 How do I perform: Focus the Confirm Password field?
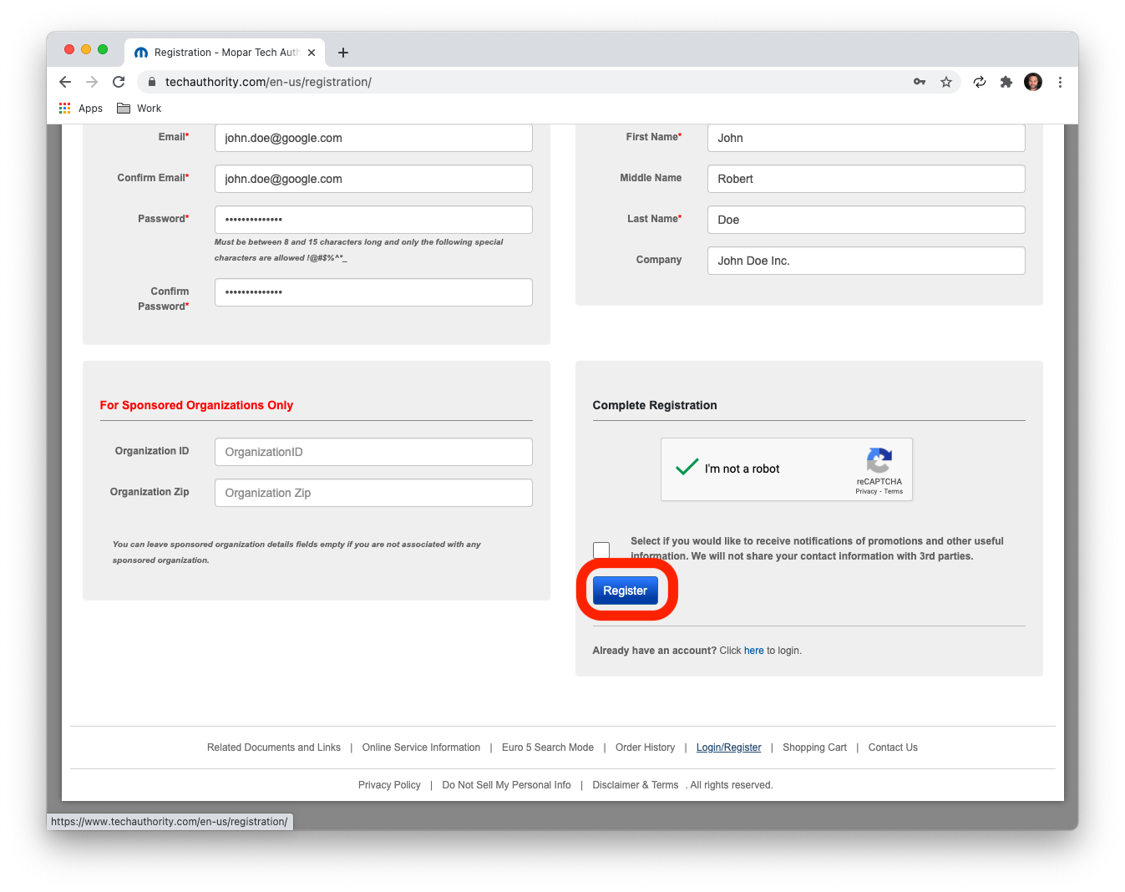coord(373,292)
